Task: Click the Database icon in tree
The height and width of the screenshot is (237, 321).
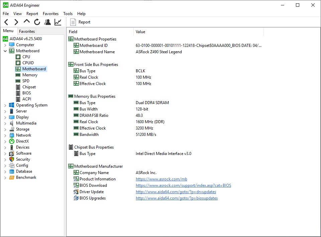Action: (12, 171)
